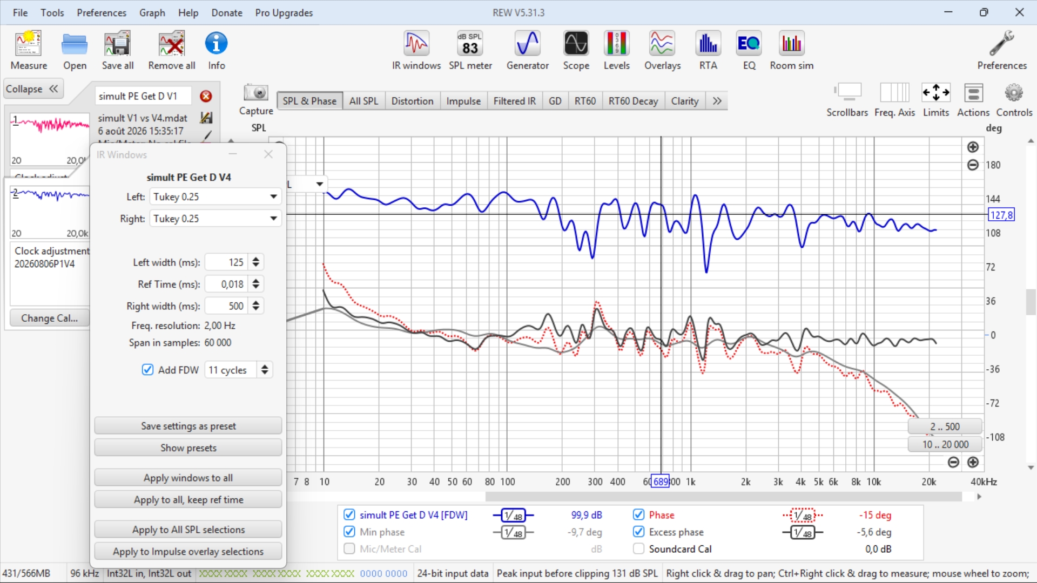The image size is (1037, 583).
Task: Toggle the Min phase trace checkbox
Action: (x=349, y=532)
